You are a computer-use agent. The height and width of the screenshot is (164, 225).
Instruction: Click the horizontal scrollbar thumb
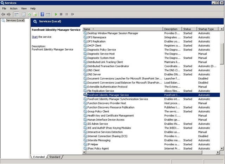pyautogui.click(x=144, y=152)
